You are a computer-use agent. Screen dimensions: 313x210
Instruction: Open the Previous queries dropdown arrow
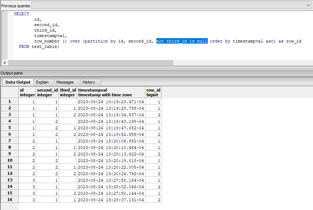[309, 5]
